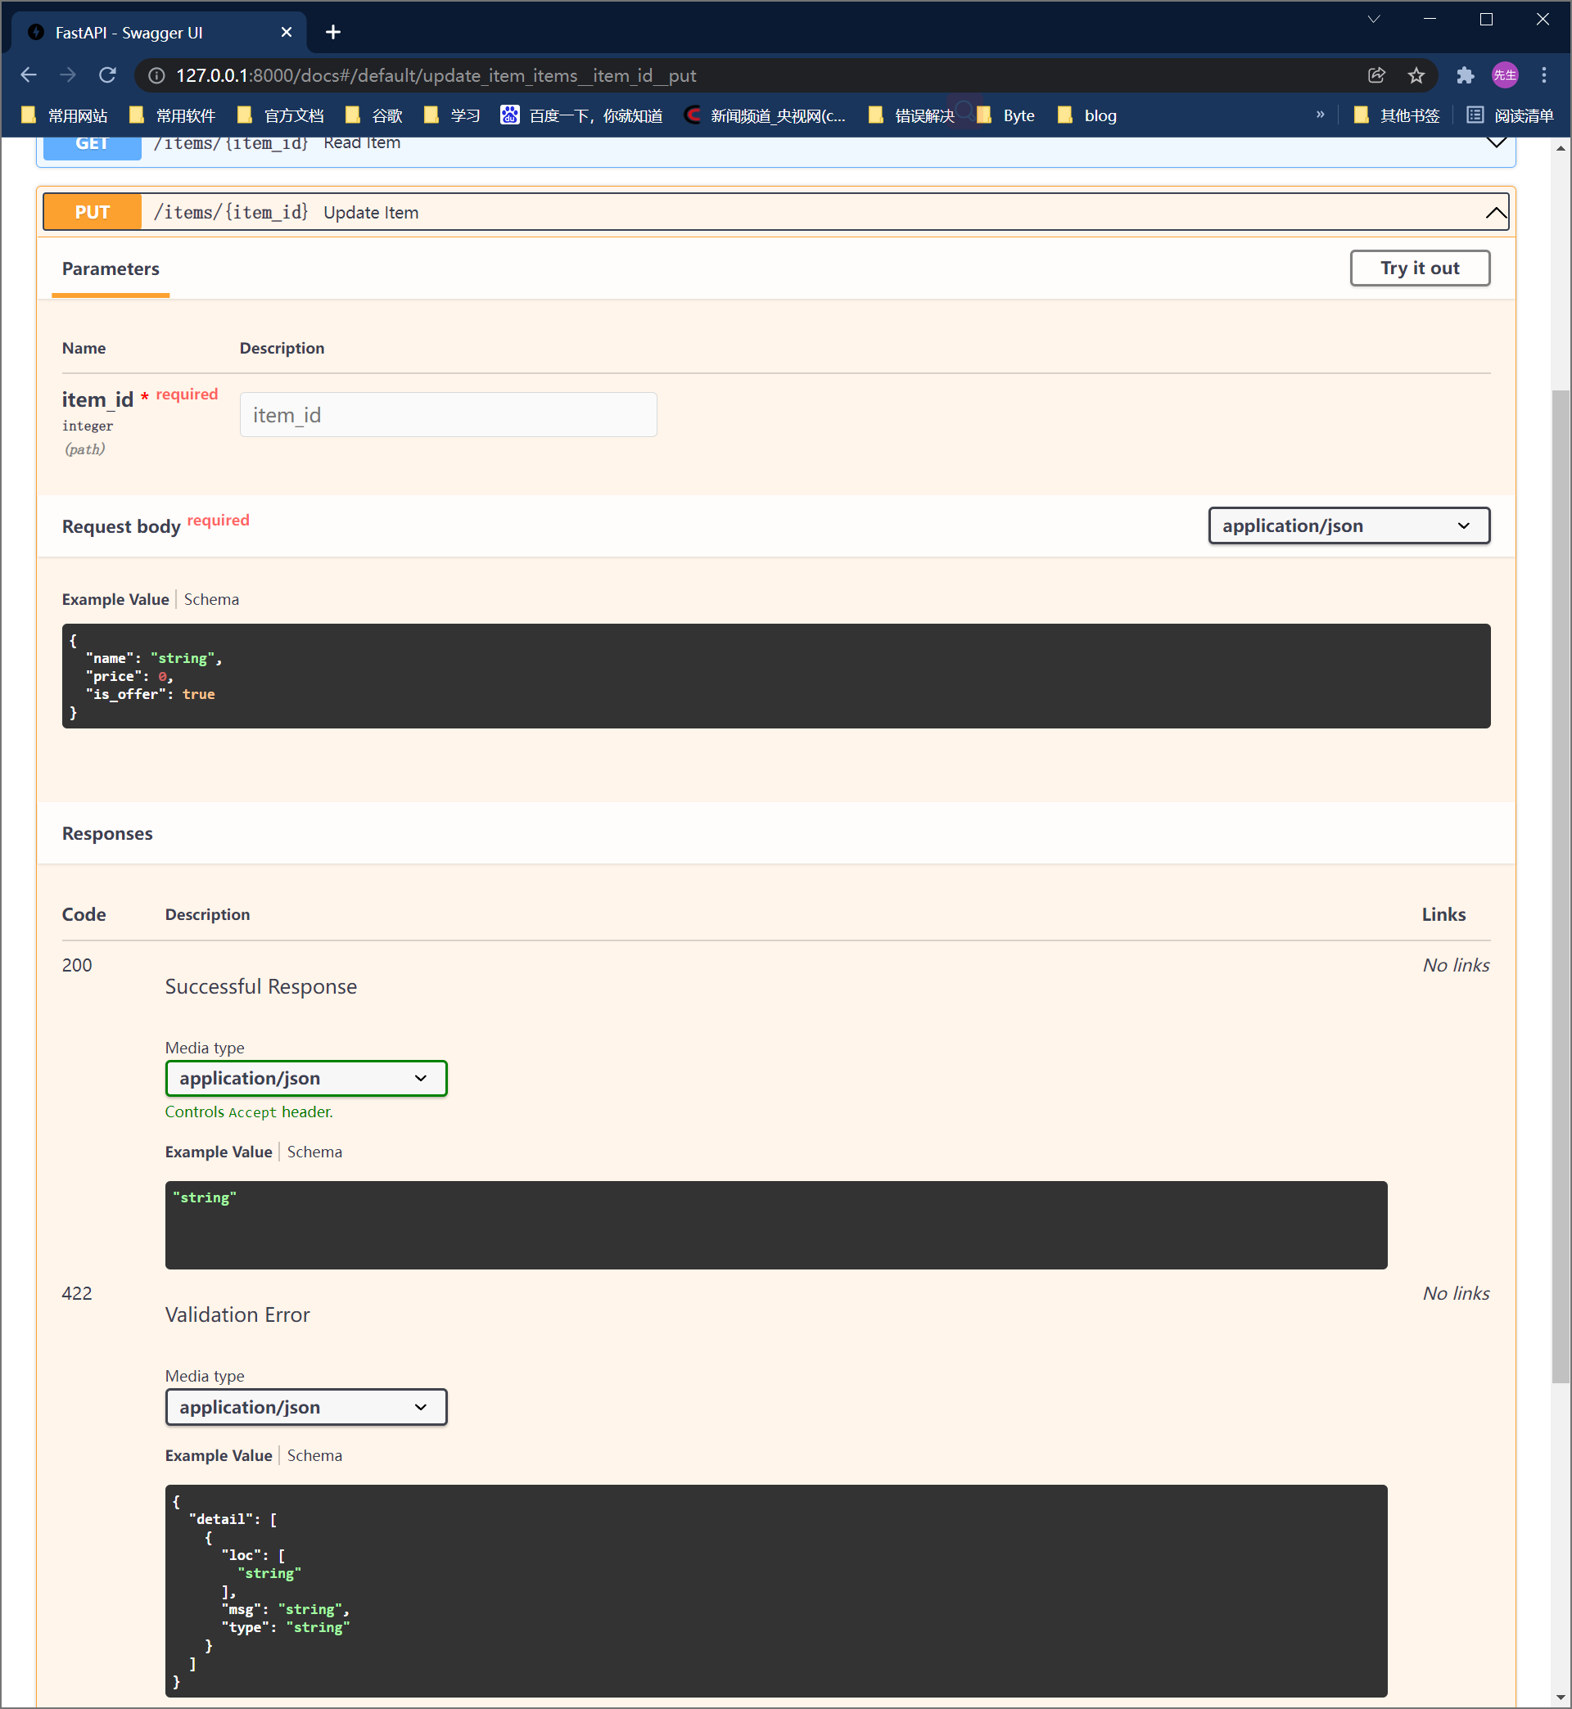Image resolution: width=1572 pixels, height=1709 pixels.
Task: Open 422 response media type dropdown
Action: (x=305, y=1407)
